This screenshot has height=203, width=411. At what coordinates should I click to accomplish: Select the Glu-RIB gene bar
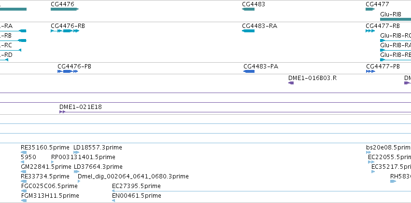pos(396,19)
